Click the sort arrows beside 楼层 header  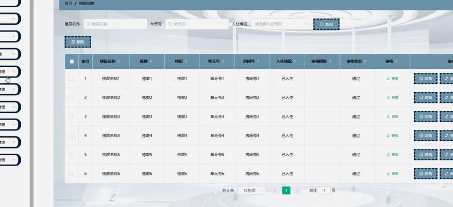click(x=186, y=62)
